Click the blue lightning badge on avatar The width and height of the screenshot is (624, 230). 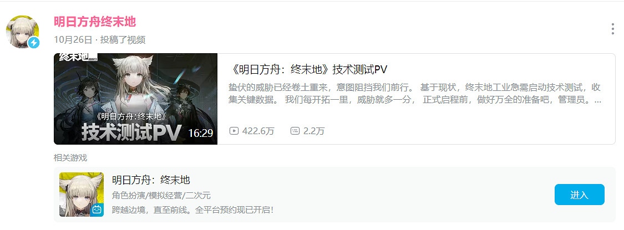(34, 43)
